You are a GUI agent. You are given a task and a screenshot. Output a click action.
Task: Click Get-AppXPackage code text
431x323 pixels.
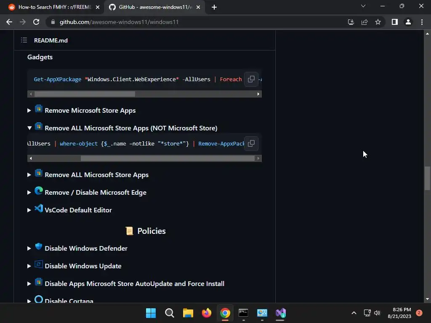57,79
